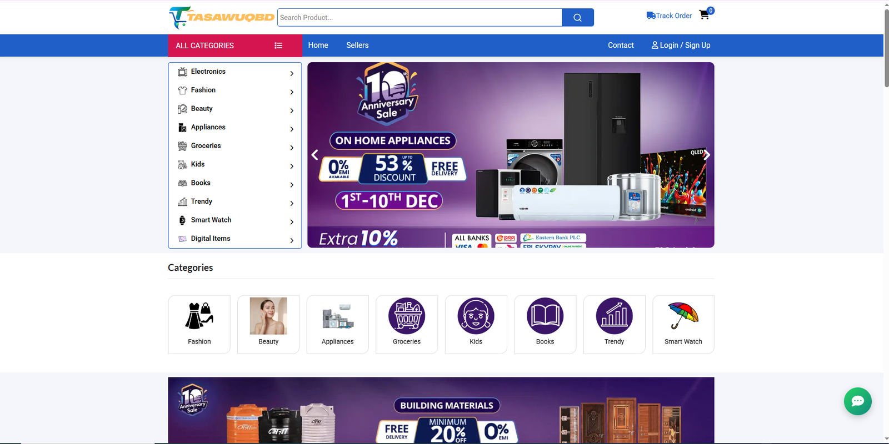The width and height of the screenshot is (889, 444).
Task: Click the Digital Items label in sidebar
Action: coord(211,239)
